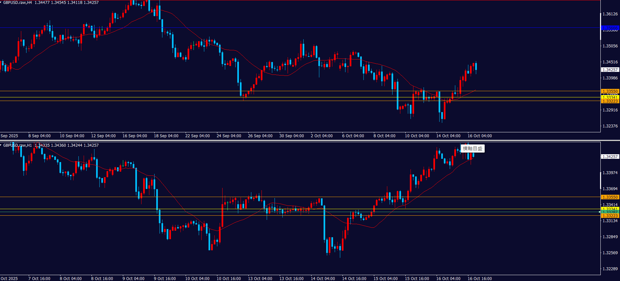Grab the small handle ending the green line
Viewport: 620px width, 281px height.
(599, 212)
